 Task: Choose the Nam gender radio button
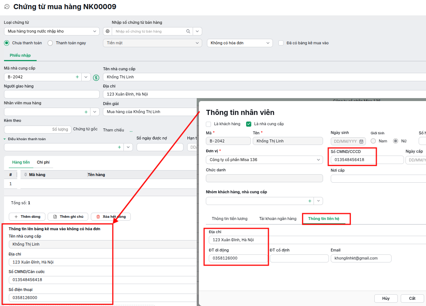(x=373, y=141)
